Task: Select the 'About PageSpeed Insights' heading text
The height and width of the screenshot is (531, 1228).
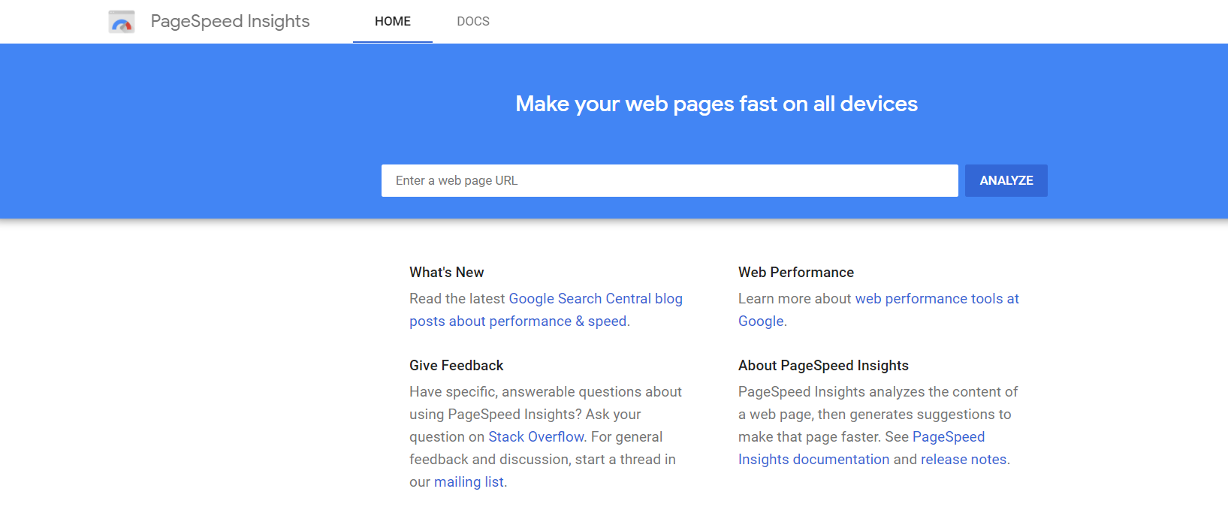Action: [823, 365]
